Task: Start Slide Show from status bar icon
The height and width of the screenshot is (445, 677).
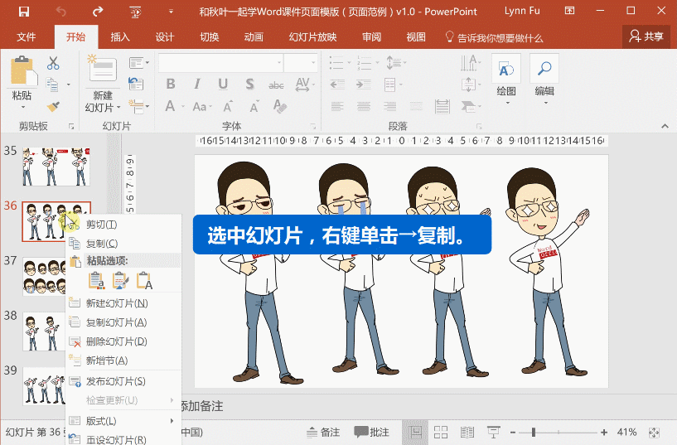Action: 494,432
